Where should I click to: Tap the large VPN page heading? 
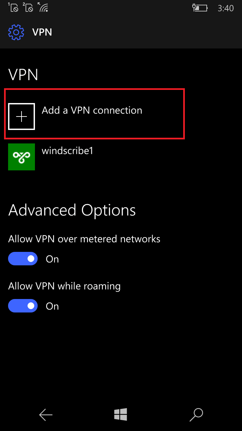pyautogui.click(x=23, y=75)
